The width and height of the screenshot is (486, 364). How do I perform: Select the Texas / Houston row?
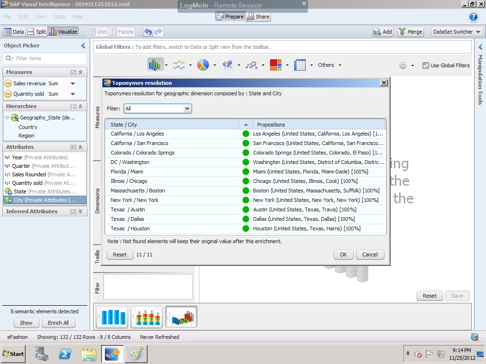(x=245, y=228)
